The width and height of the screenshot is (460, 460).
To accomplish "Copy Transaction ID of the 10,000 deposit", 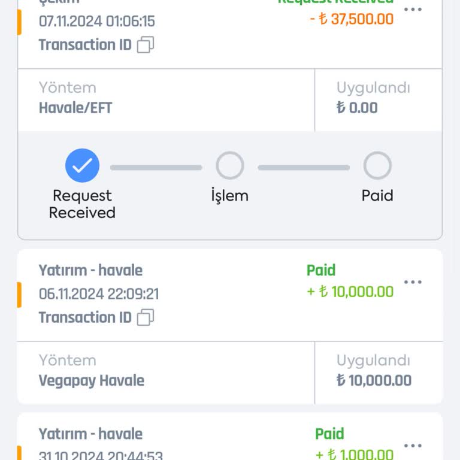I will coord(146,317).
